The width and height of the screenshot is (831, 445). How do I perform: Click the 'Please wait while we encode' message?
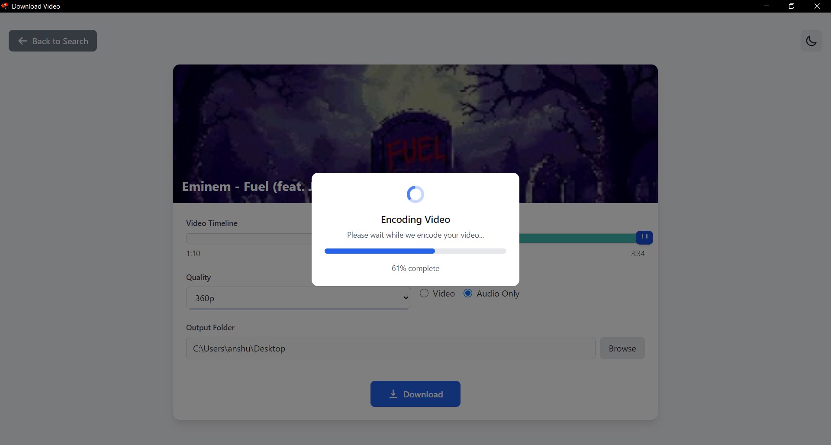click(x=415, y=235)
